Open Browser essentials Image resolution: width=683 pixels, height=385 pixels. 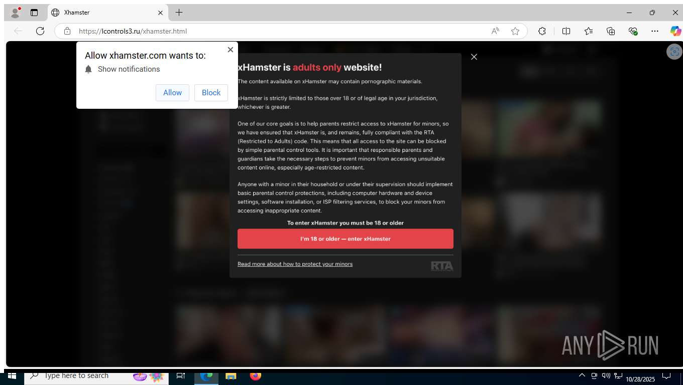coord(633,31)
